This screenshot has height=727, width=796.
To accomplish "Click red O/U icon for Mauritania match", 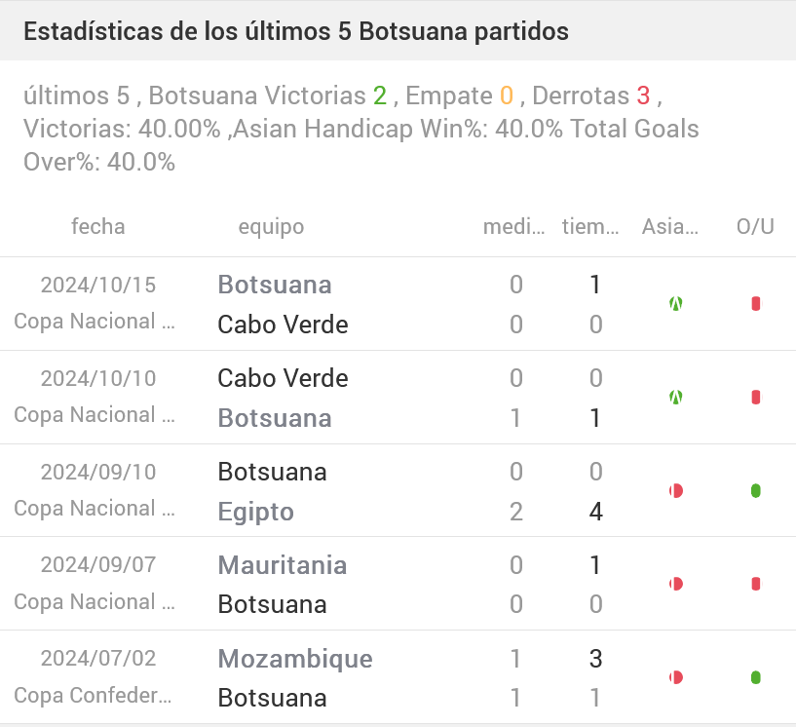I will click(756, 585).
